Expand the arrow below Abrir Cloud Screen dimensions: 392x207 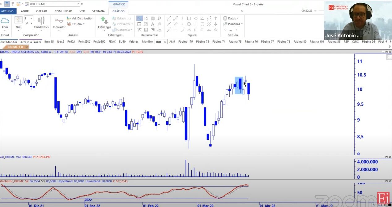click(5, 31)
